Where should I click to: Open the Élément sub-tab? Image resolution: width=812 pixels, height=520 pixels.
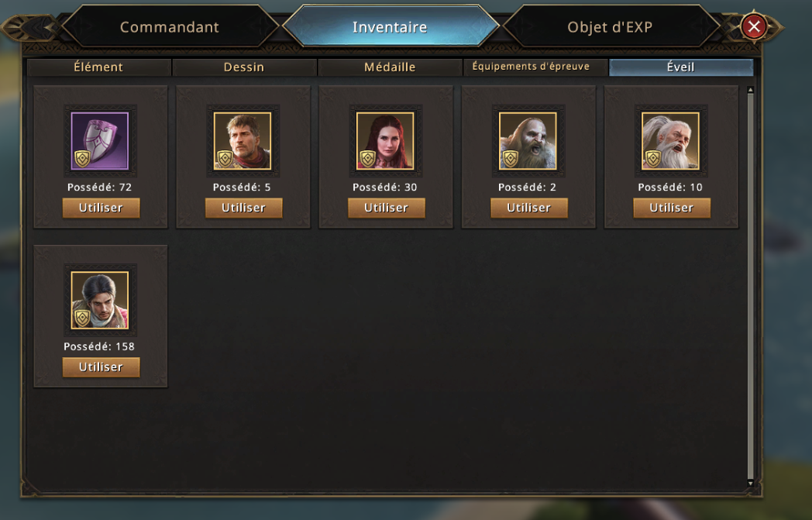pos(99,67)
